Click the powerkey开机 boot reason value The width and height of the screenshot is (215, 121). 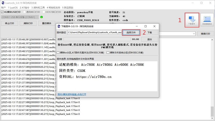coord(85,12)
